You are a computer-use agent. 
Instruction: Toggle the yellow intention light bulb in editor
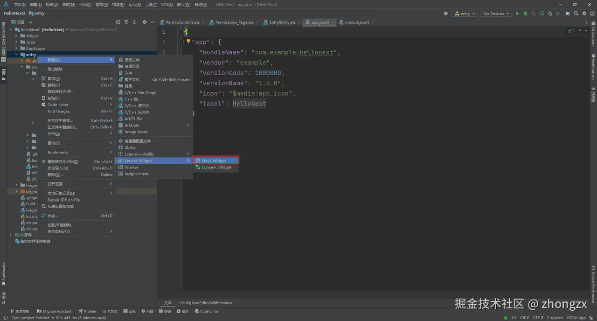pos(188,41)
